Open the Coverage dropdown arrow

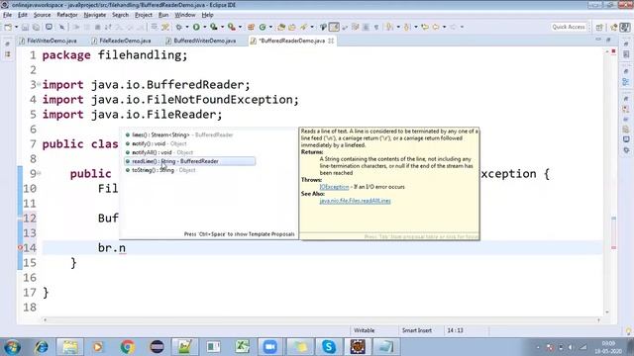222,27
